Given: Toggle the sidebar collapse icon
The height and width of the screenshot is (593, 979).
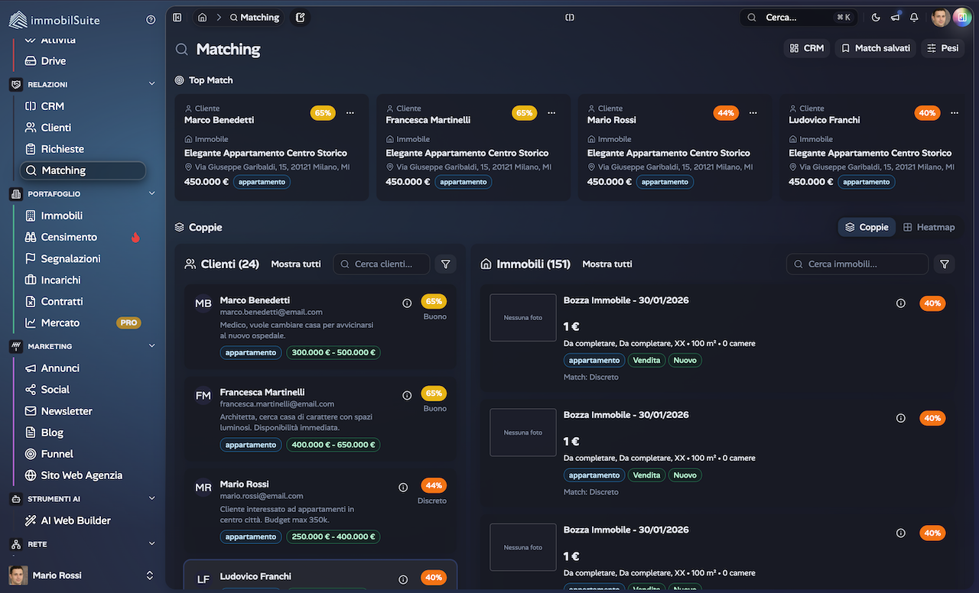Looking at the screenshot, I should coord(177,18).
